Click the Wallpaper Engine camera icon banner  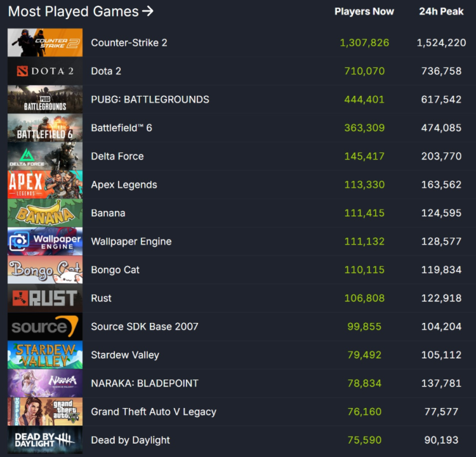click(x=45, y=241)
